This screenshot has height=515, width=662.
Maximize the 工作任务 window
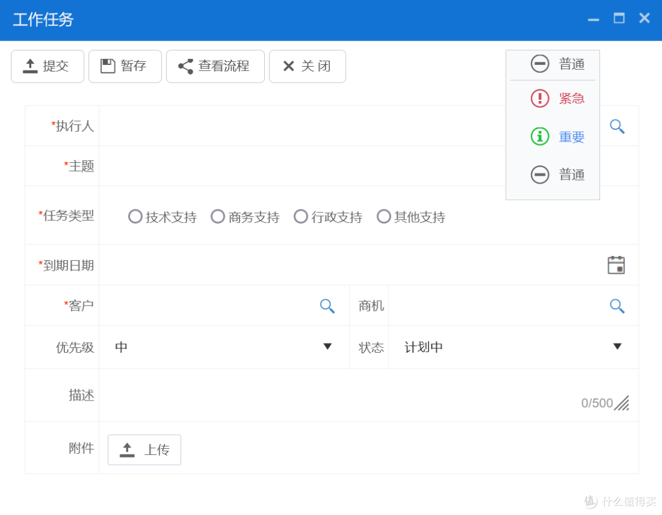[619, 18]
